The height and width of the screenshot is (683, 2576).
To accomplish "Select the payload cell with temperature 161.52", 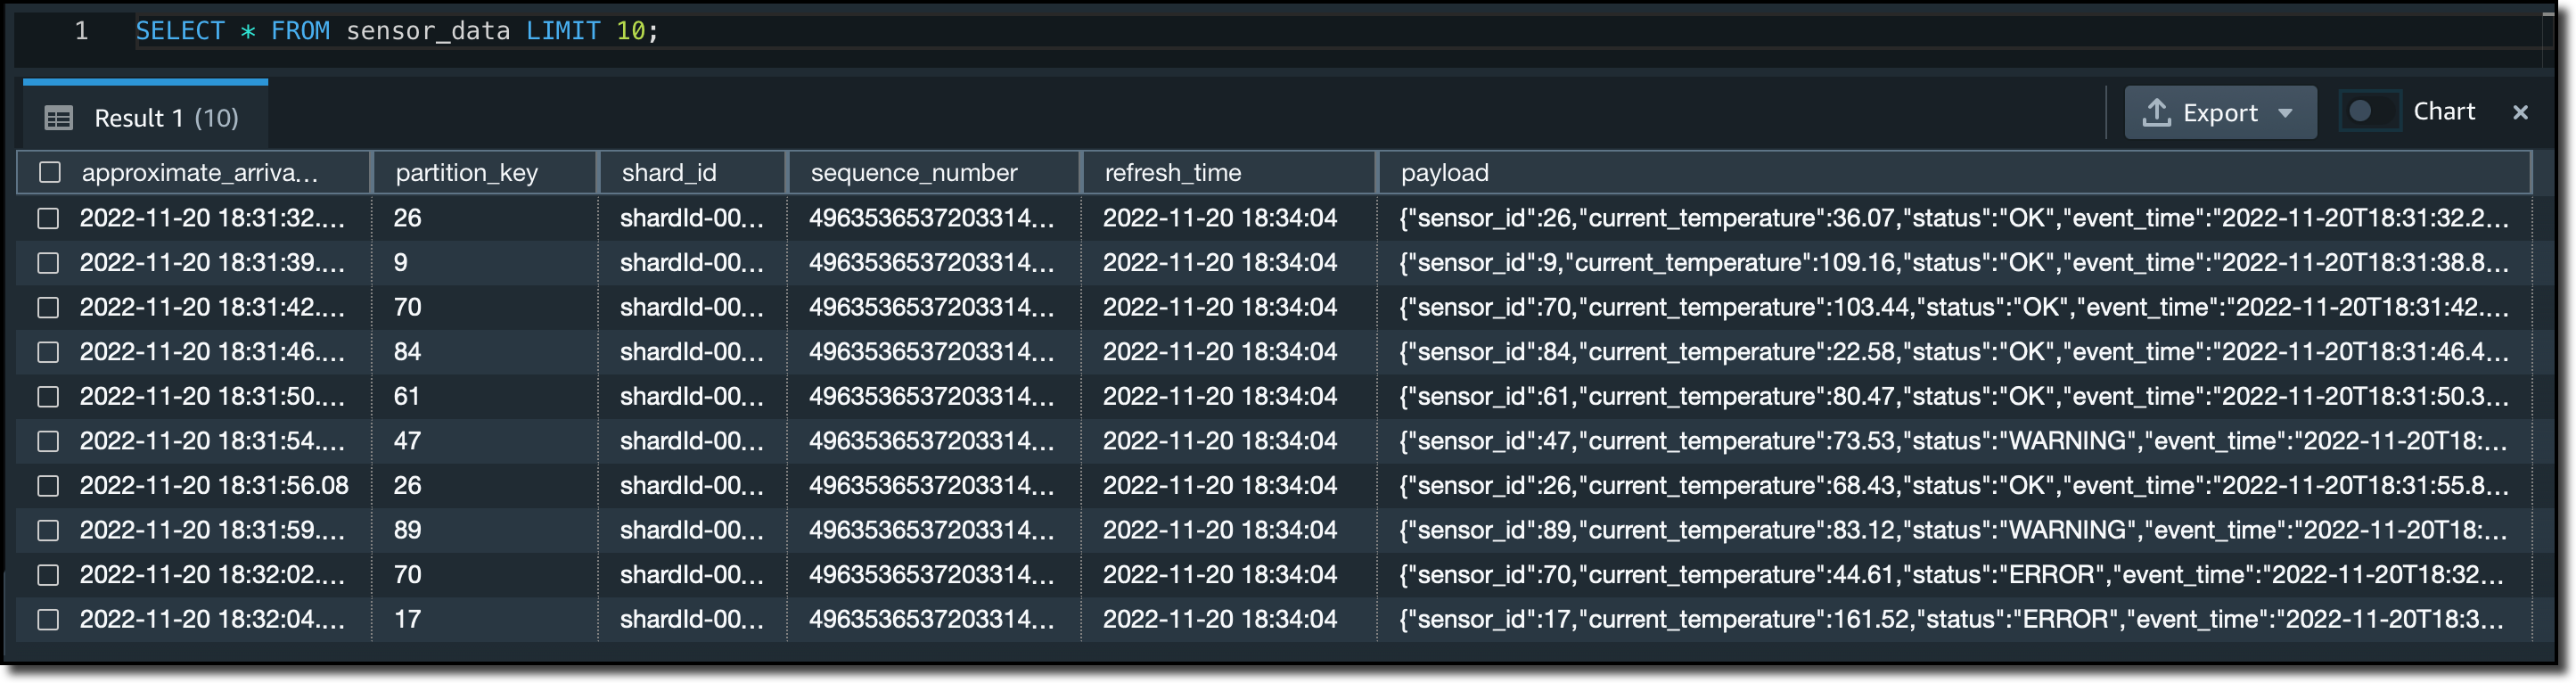I will [x=1952, y=620].
